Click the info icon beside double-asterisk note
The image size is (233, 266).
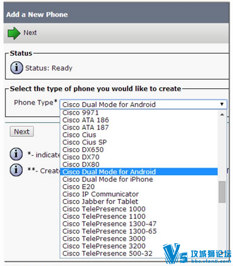[x=16, y=170]
